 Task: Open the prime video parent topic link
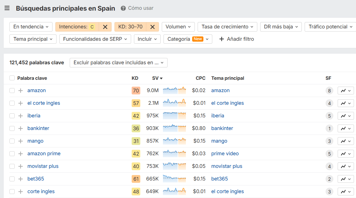[225, 154]
